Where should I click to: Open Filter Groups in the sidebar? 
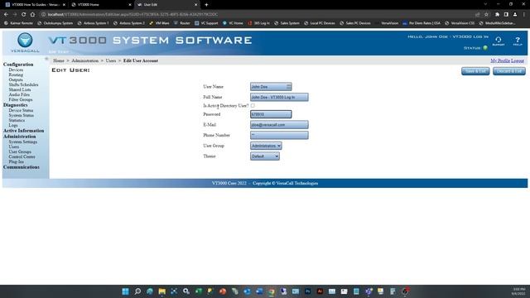point(21,100)
